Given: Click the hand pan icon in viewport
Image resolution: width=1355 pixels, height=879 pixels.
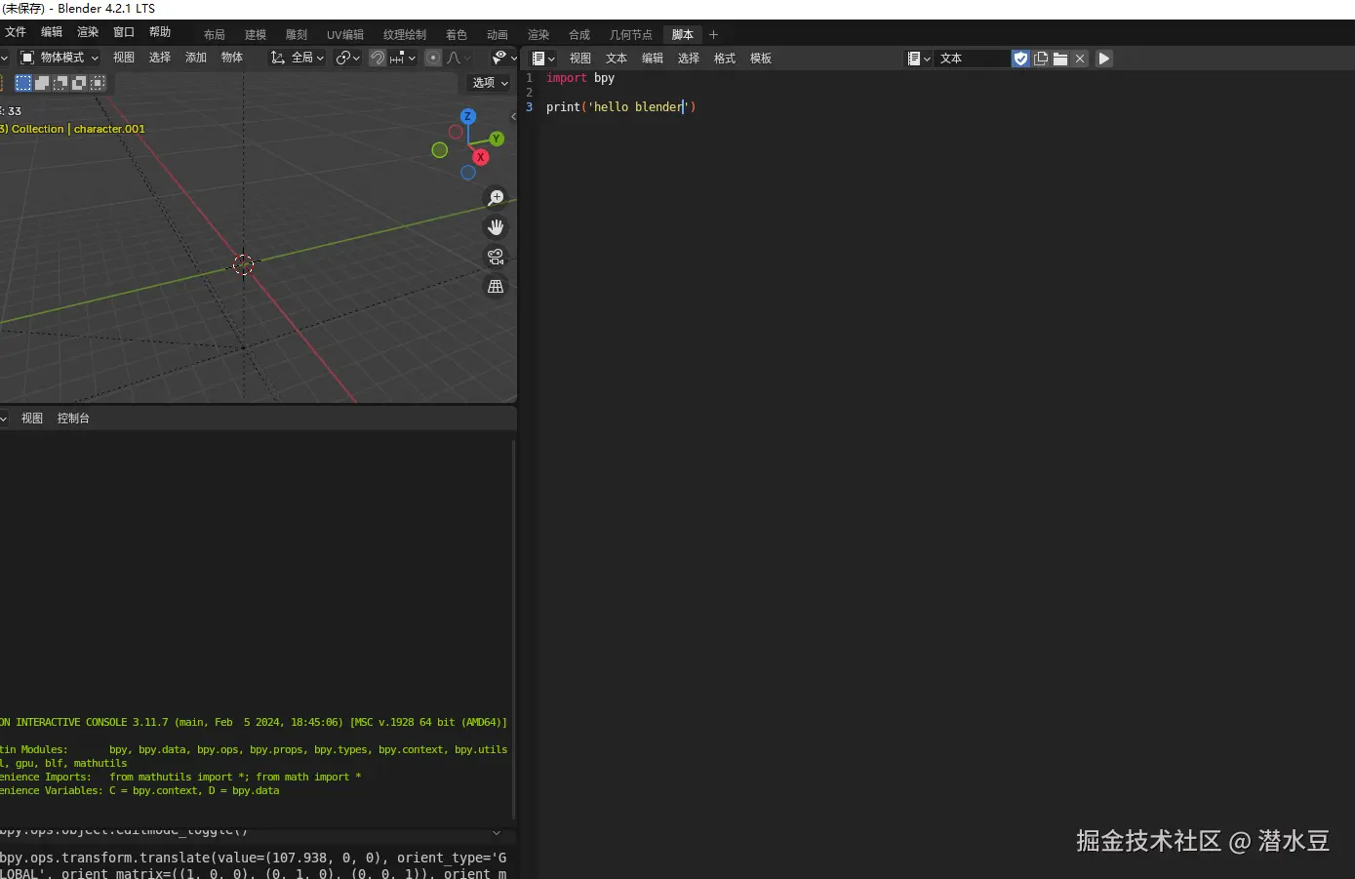Looking at the screenshot, I should pyautogui.click(x=496, y=227).
